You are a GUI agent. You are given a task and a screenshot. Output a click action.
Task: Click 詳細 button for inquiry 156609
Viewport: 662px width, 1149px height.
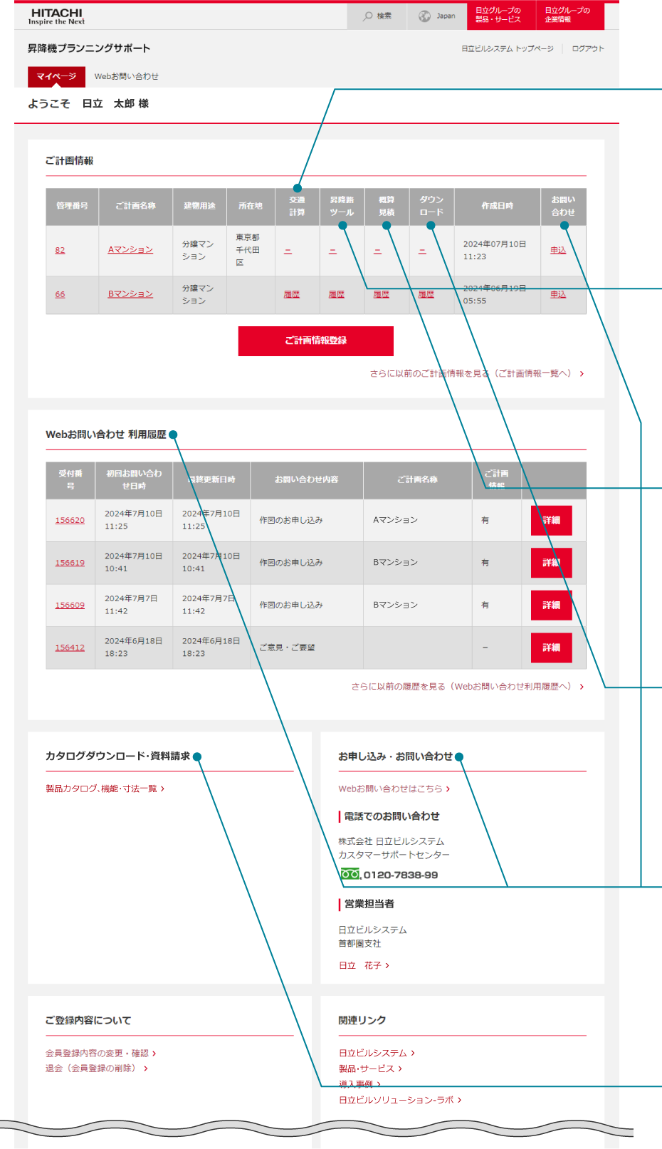tap(552, 605)
